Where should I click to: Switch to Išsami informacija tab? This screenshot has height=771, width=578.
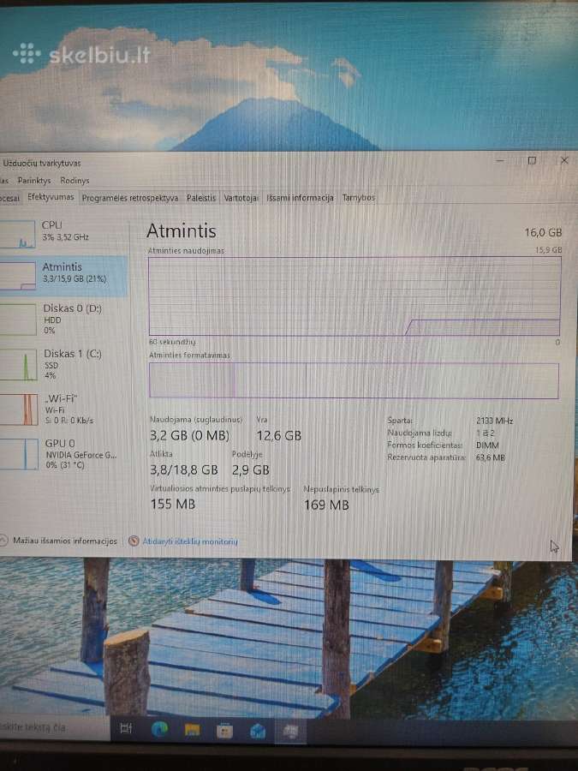tap(300, 198)
